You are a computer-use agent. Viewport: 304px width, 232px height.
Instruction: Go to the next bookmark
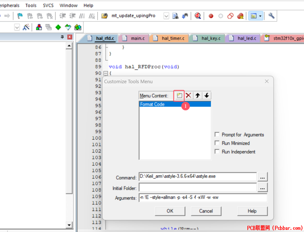coord(40,16)
